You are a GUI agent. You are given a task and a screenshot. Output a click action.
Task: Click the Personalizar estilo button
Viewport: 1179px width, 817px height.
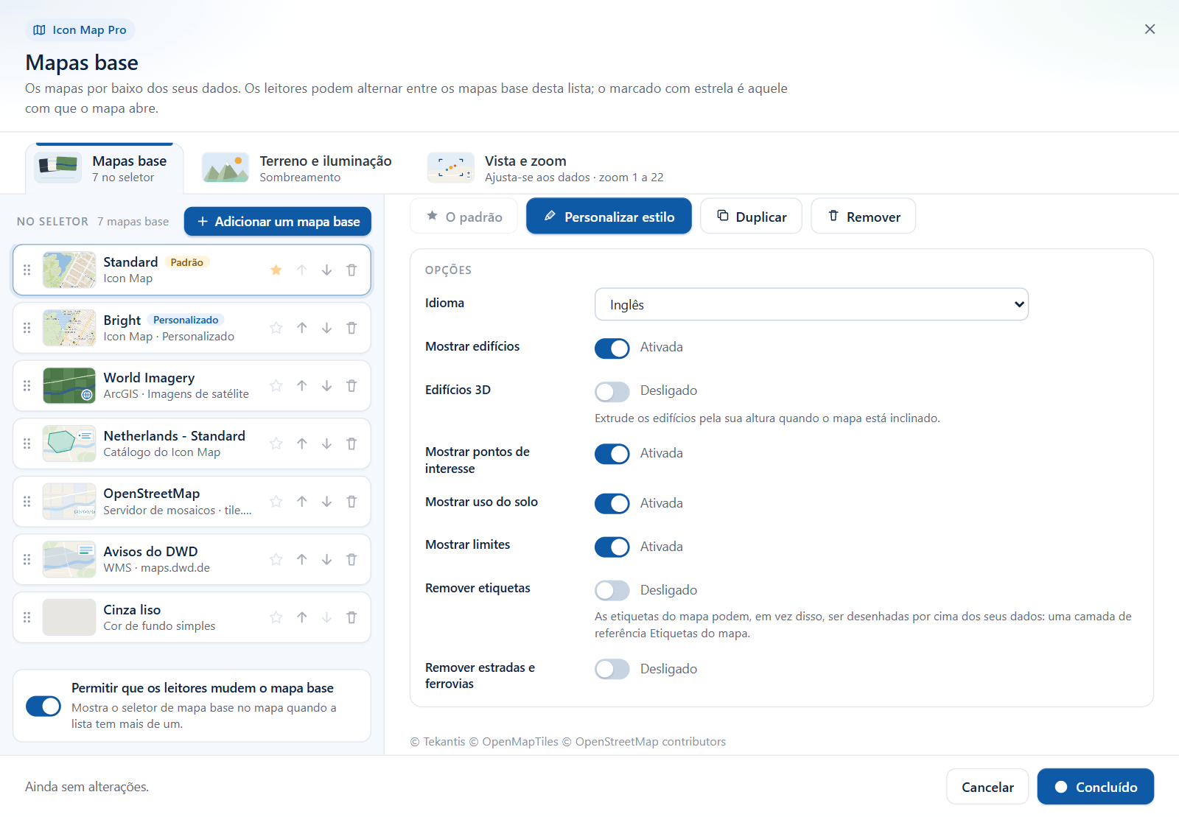(x=609, y=217)
